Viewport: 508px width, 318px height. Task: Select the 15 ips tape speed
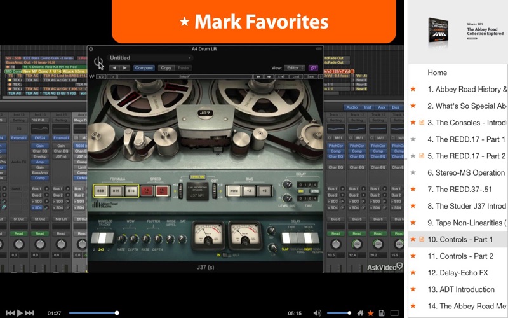point(162,191)
